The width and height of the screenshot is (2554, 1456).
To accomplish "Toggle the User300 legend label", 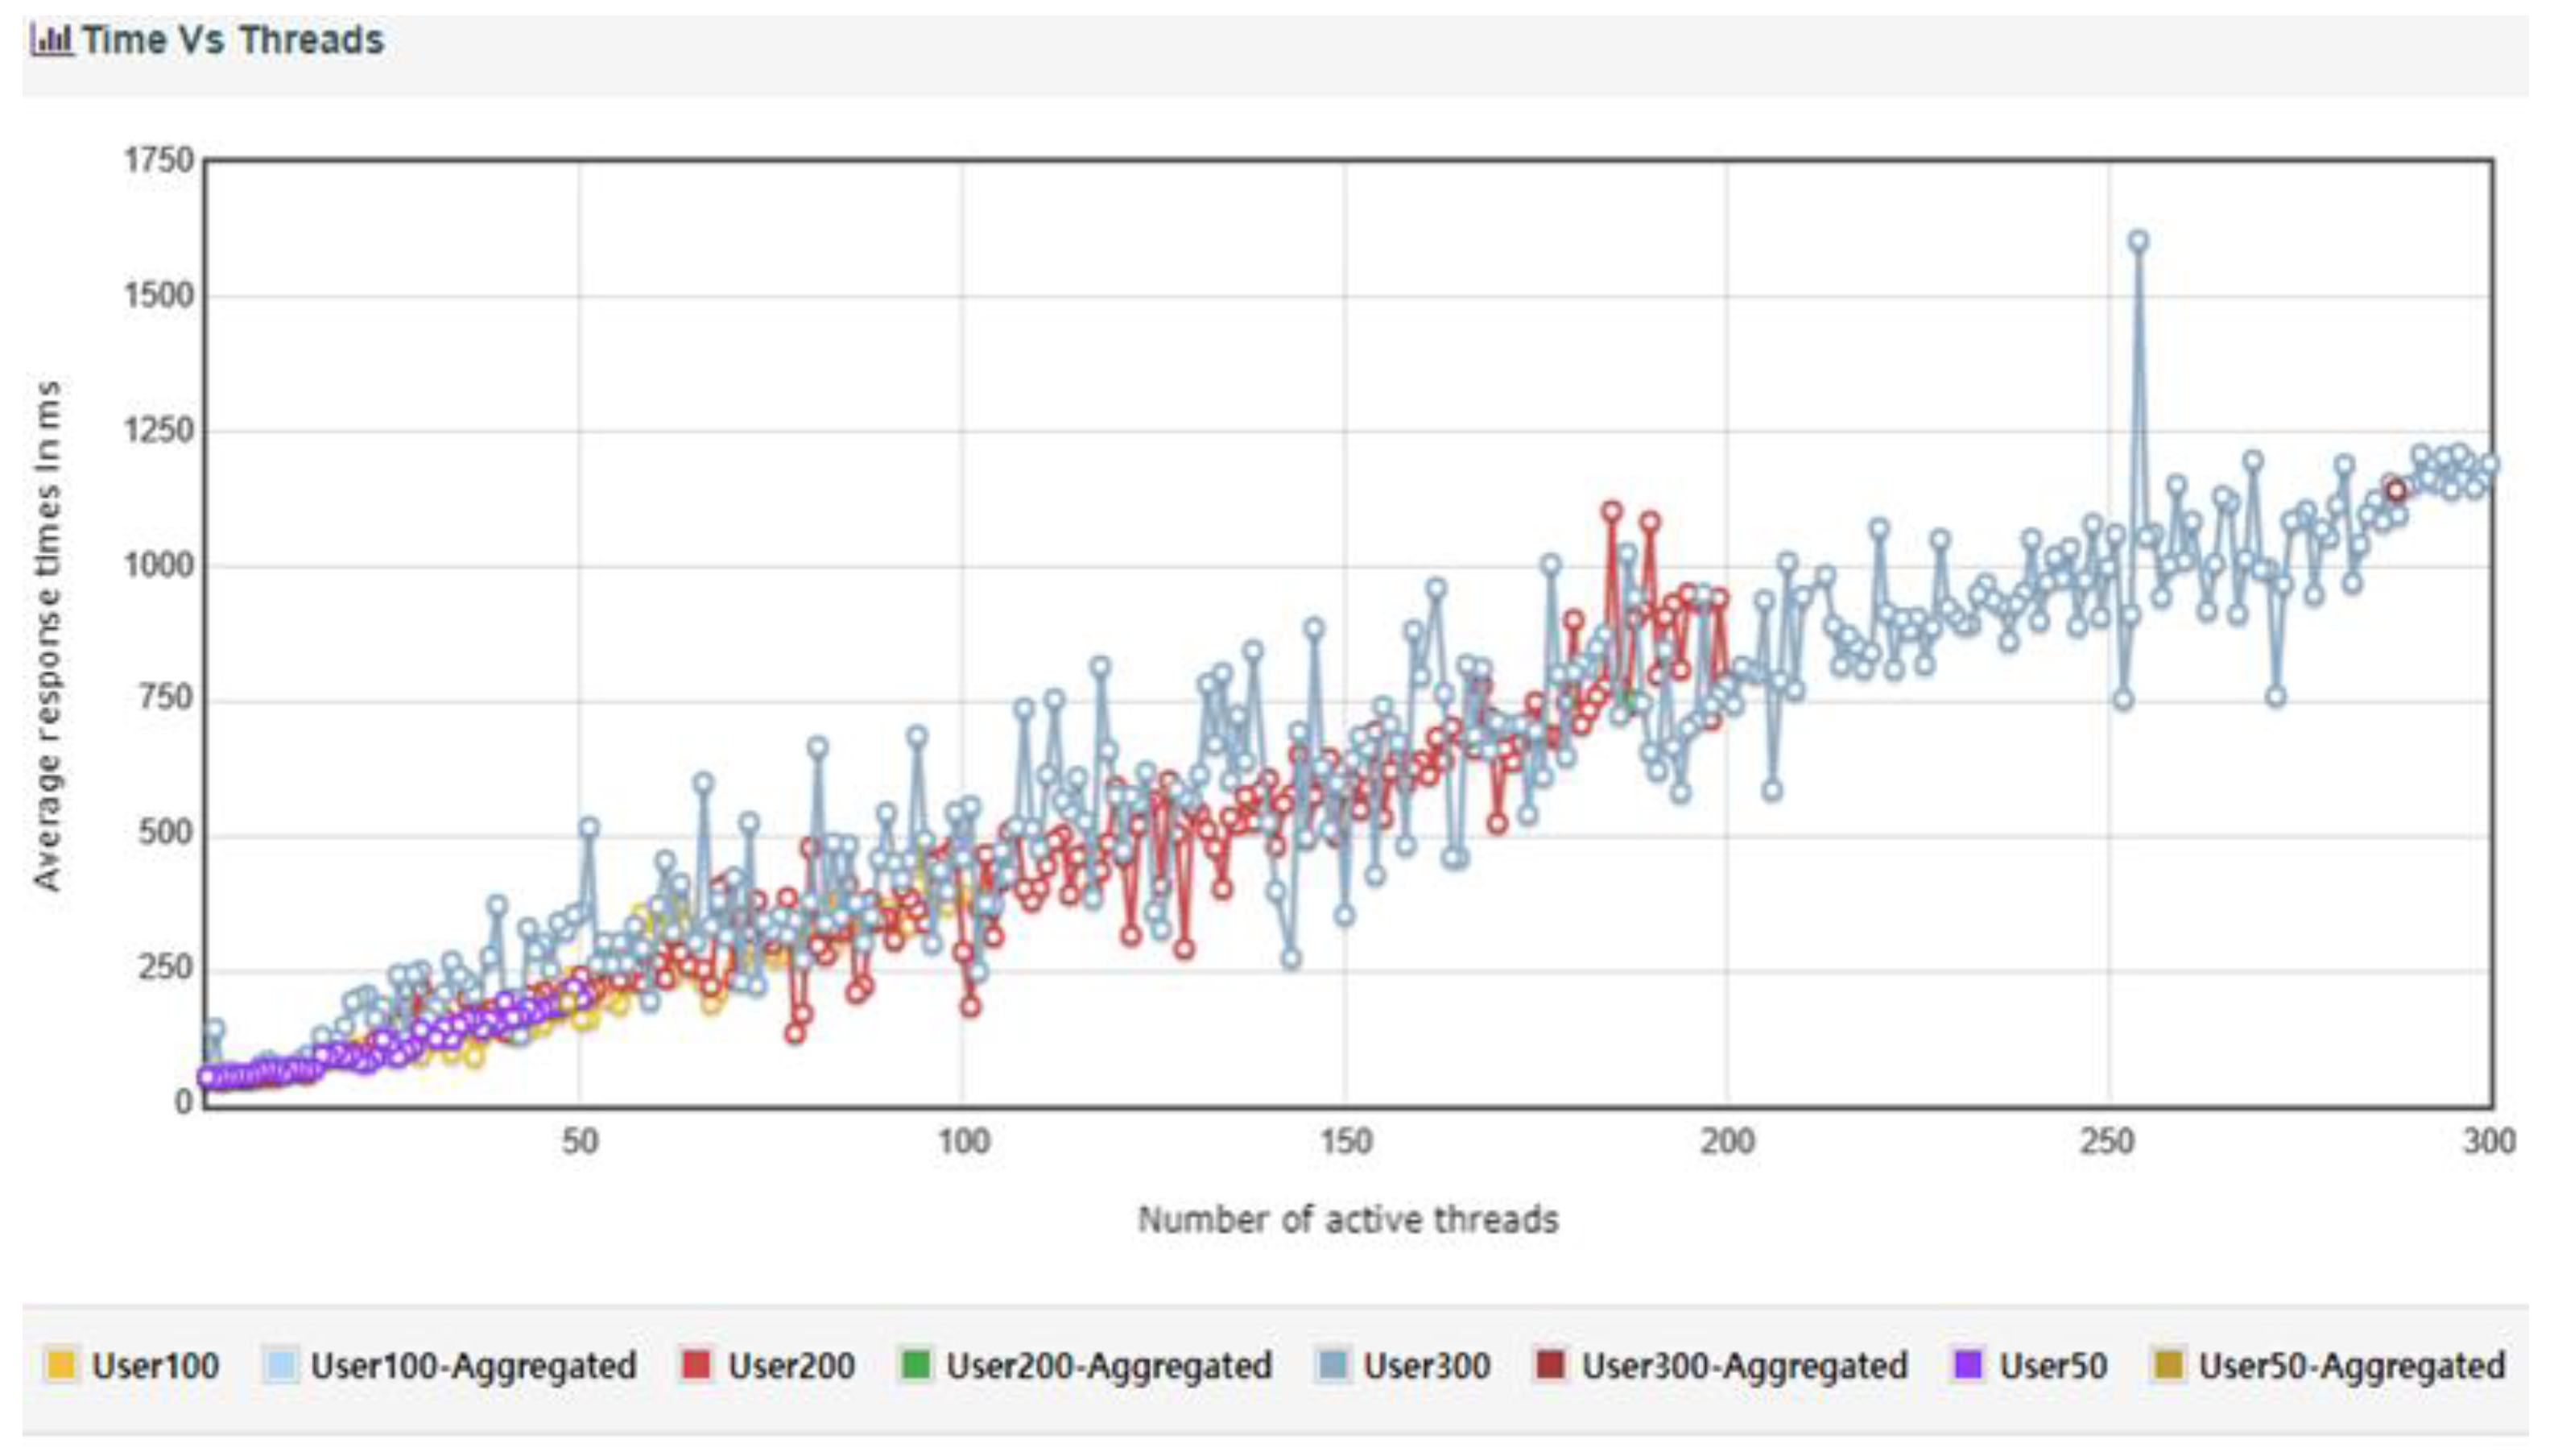I will 1427,1366.
